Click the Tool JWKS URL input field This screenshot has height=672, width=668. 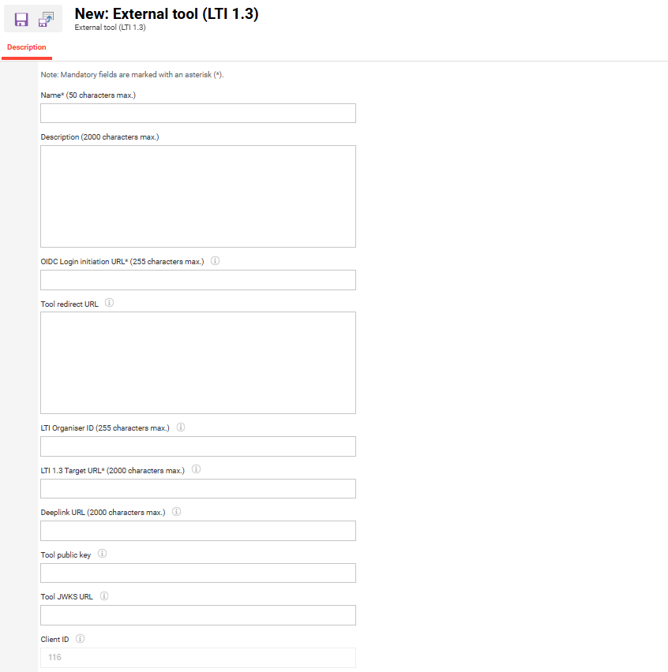197,614
